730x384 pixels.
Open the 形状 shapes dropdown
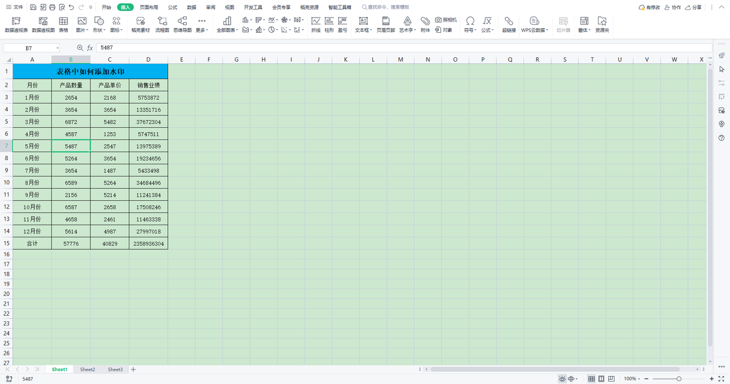coord(99,30)
